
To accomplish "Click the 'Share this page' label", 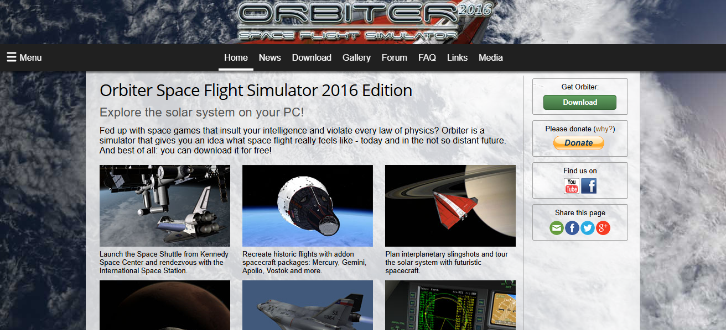I will point(580,212).
